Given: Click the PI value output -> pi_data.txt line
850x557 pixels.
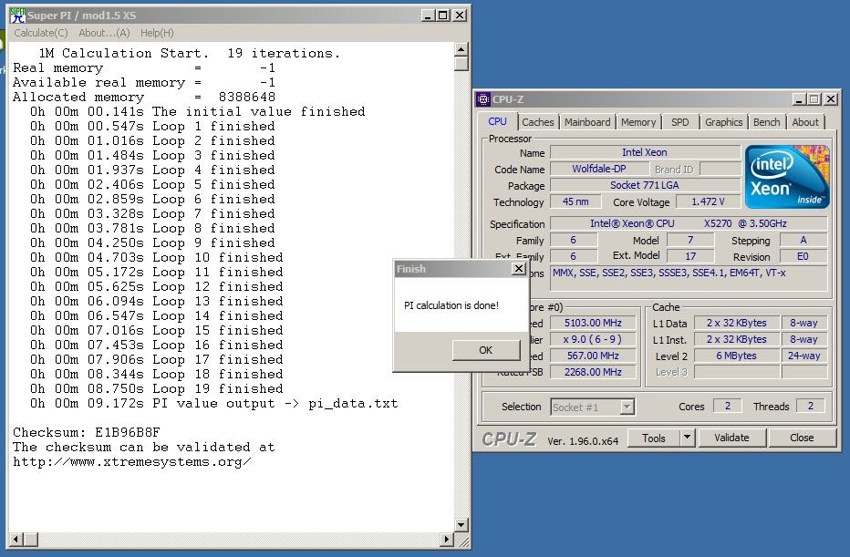Looking at the screenshot, I should [x=214, y=403].
